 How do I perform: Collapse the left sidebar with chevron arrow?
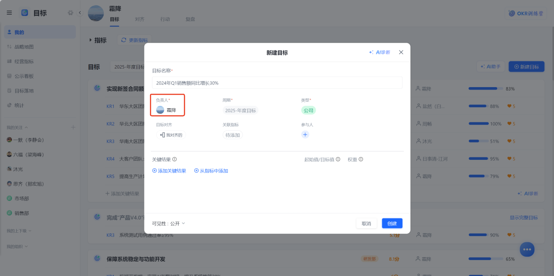[x=80, y=13]
